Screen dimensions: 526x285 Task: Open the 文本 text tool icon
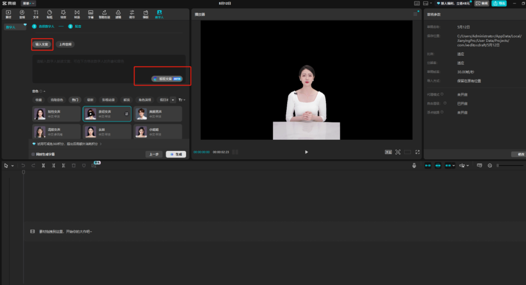(x=36, y=14)
